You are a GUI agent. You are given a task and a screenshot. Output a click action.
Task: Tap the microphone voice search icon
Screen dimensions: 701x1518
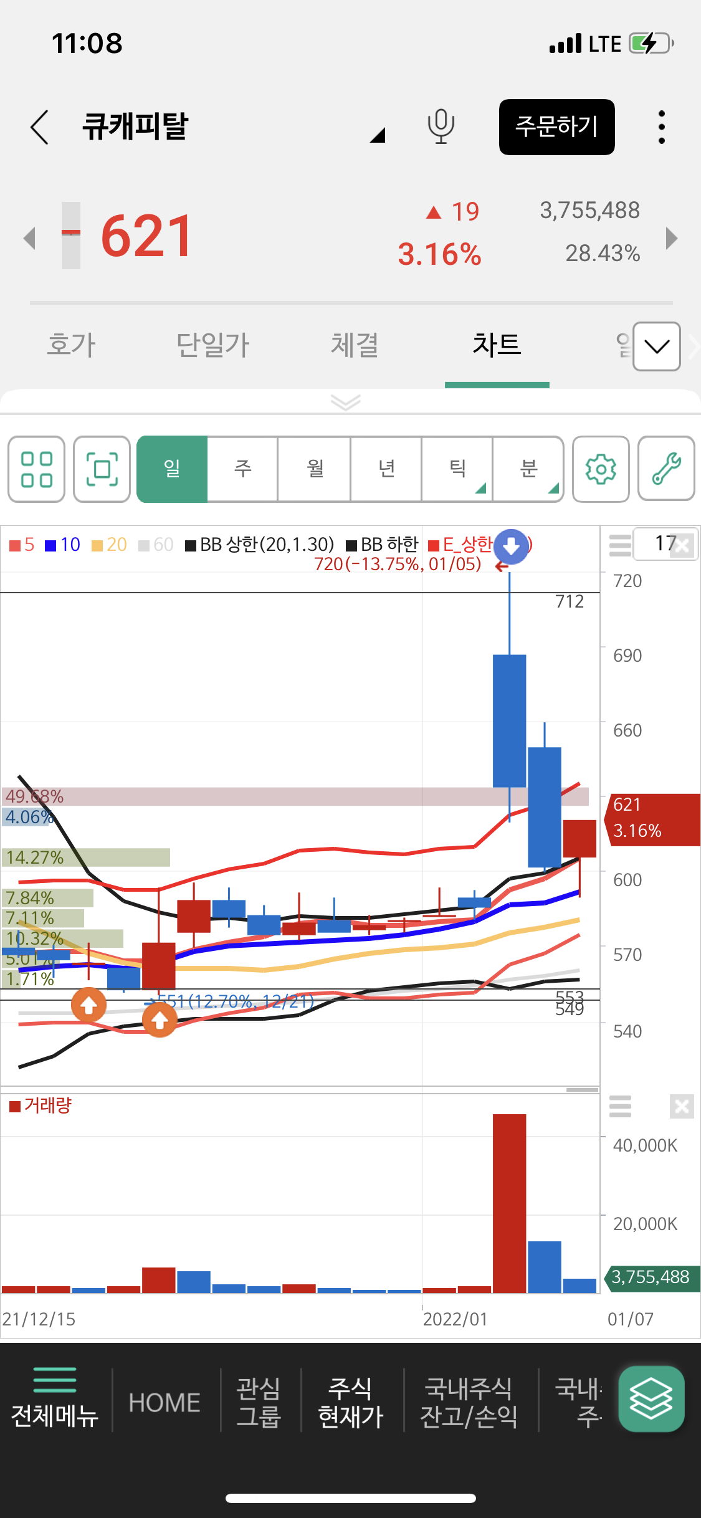click(x=441, y=126)
